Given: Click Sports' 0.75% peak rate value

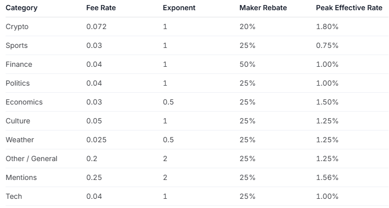Looking at the screenshot, I should coord(327,45).
